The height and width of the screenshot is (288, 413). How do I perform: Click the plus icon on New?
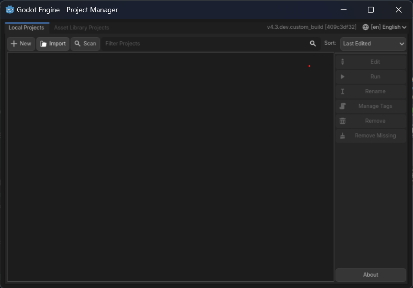14,44
